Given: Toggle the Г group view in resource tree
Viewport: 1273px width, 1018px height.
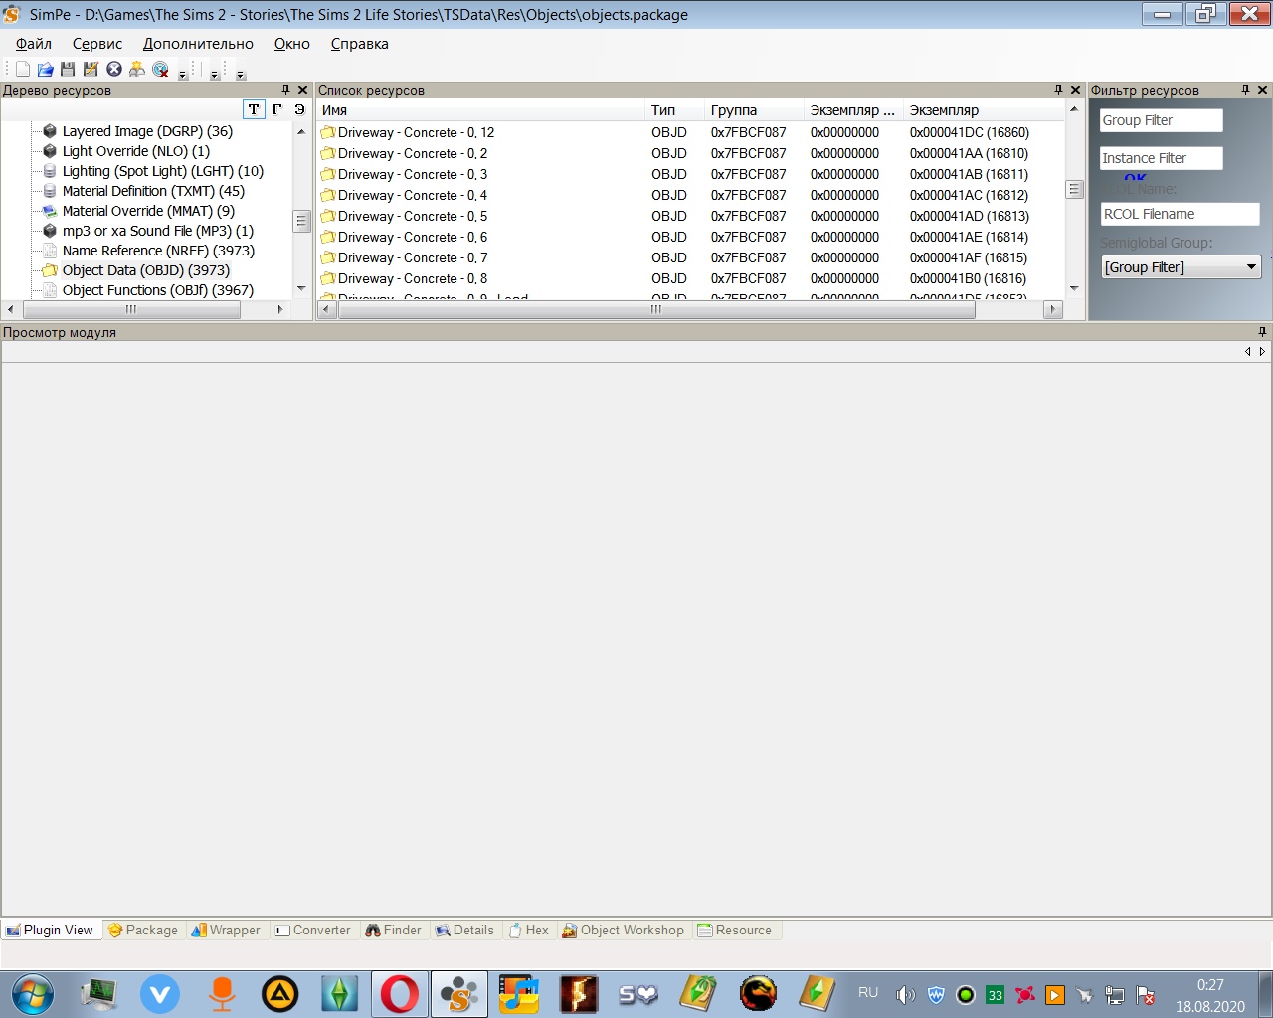Looking at the screenshot, I should tap(276, 109).
